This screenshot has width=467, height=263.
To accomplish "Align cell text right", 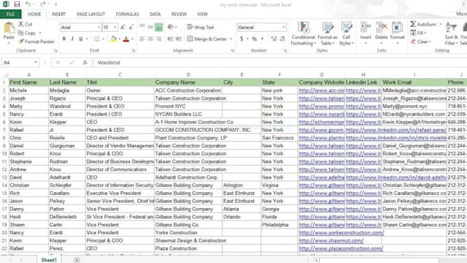I will coord(159,38).
